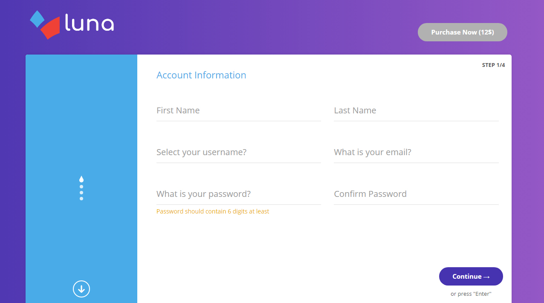The image size is (544, 303).
Task: Click the STEP 1/4 label
Action: [493, 65]
